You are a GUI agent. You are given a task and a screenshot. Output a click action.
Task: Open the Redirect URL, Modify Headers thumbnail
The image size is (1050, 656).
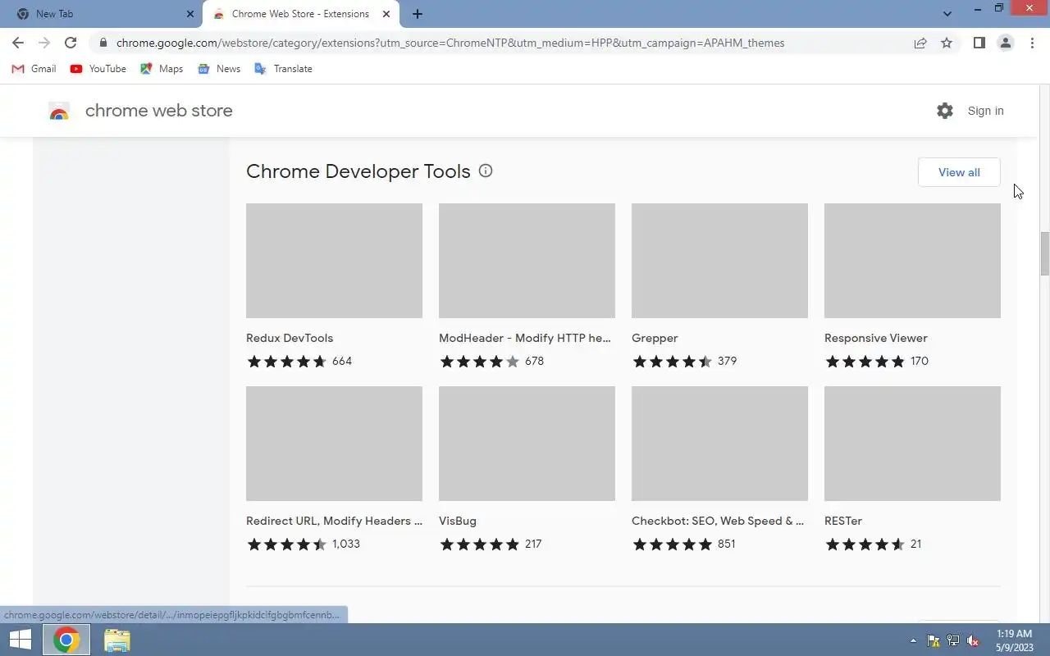[x=334, y=444]
